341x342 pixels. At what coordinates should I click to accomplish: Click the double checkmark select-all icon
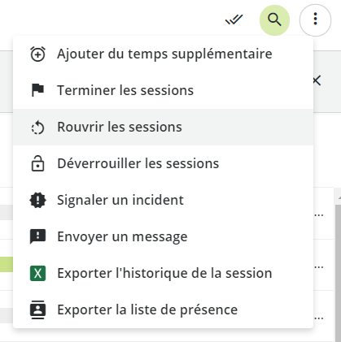coord(234,19)
